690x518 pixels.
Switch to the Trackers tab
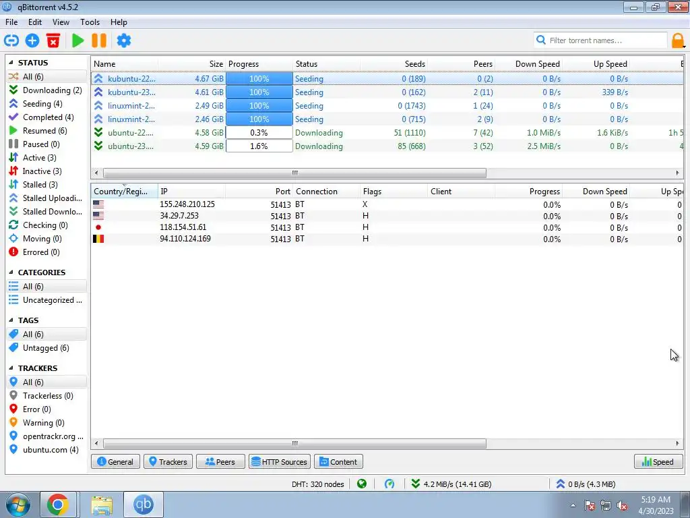[x=168, y=461]
